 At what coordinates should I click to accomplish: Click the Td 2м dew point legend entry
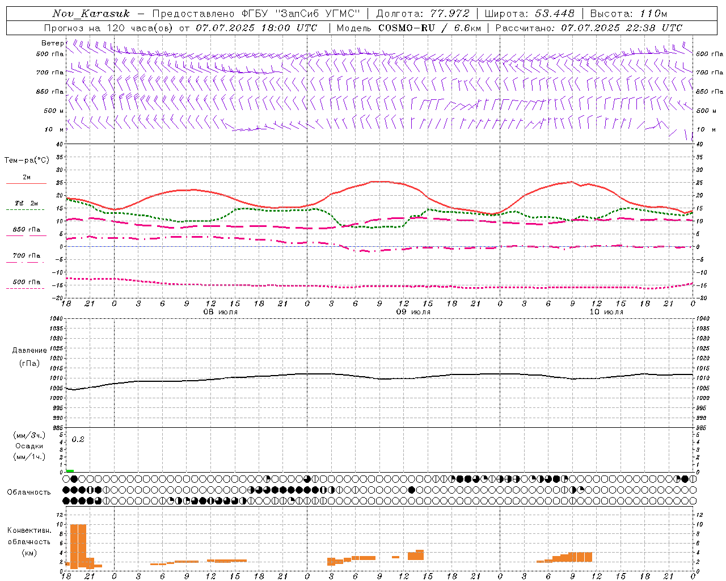click(27, 203)
